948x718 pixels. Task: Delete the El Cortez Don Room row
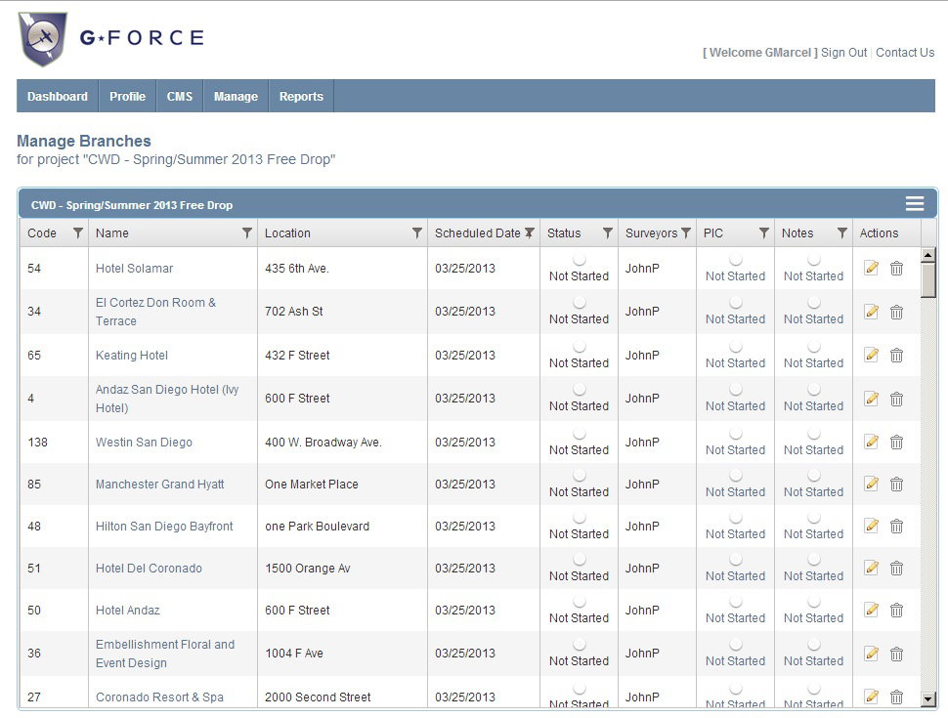(896, 312)
